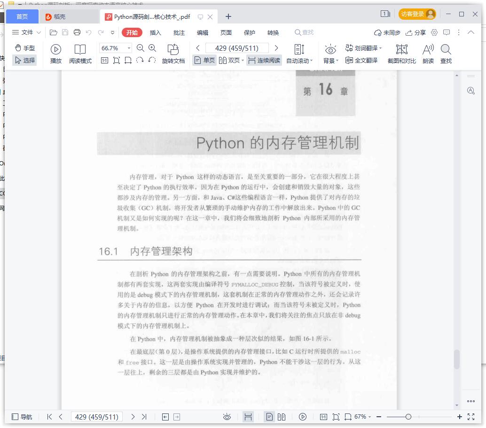Open the 文件 file menu

(23, 32)
